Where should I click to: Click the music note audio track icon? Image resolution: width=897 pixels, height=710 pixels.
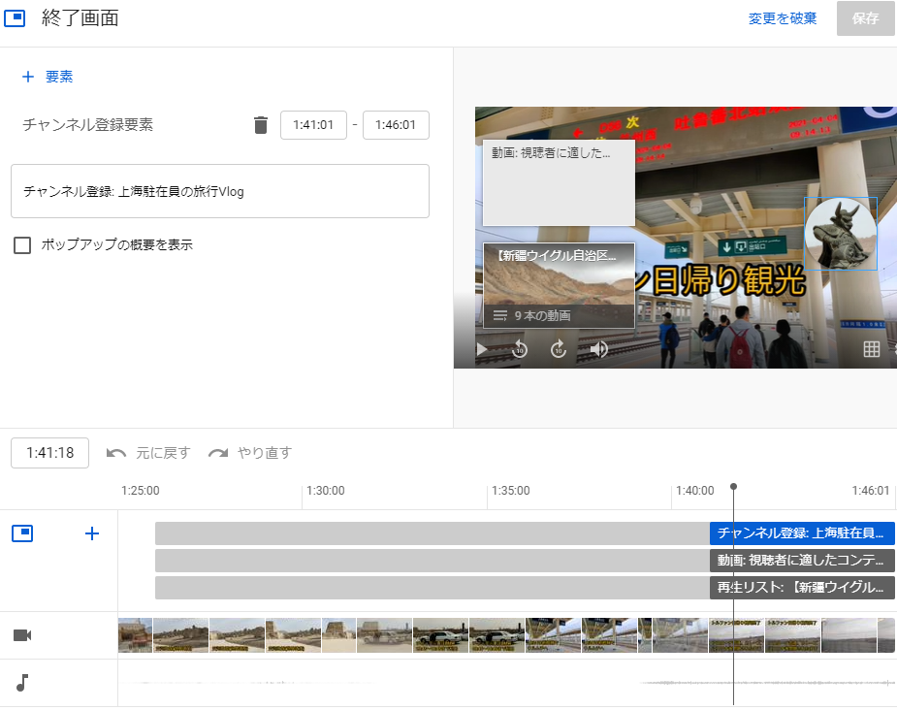pos(22,683)
